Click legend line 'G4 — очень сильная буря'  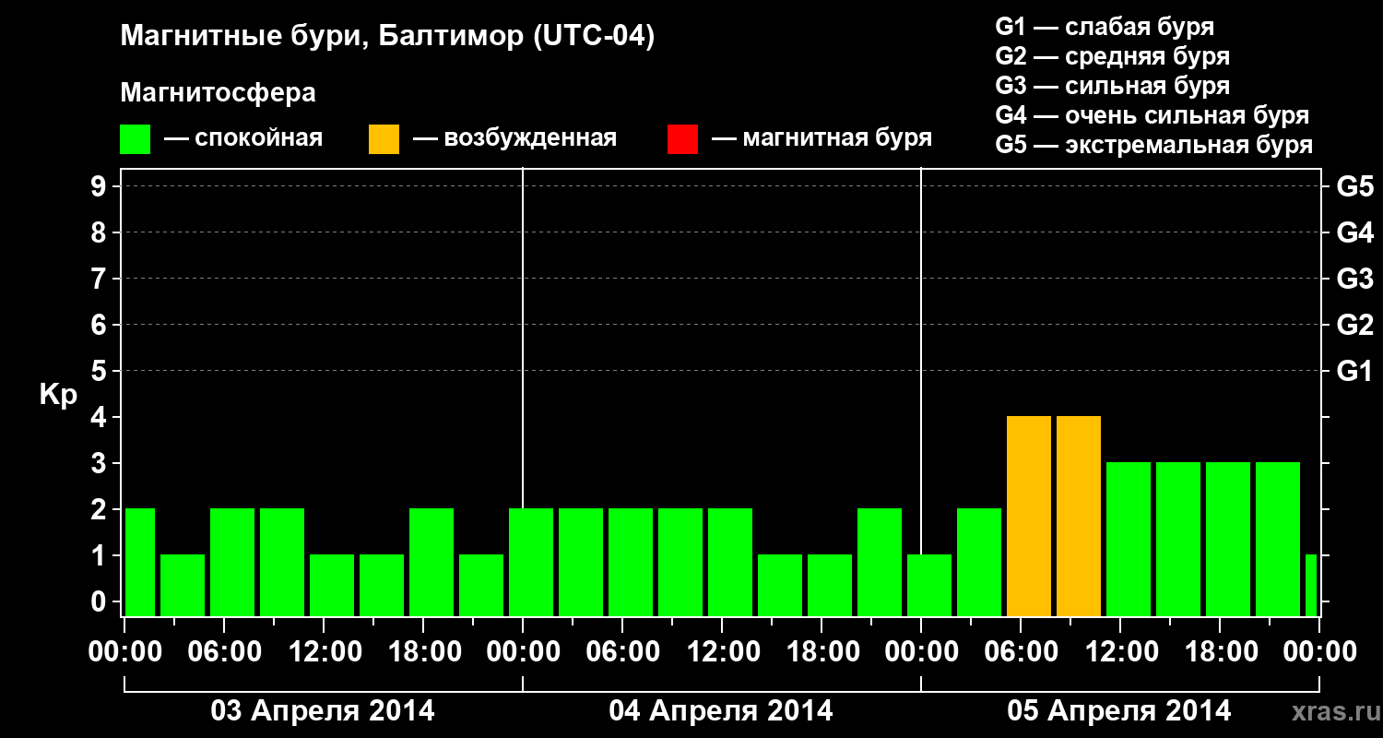click(1152, 115)
